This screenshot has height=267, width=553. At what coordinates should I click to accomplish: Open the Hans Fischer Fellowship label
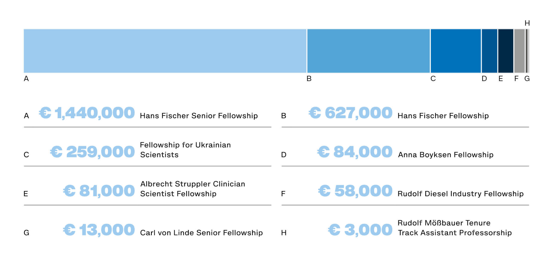coord(443,116)
